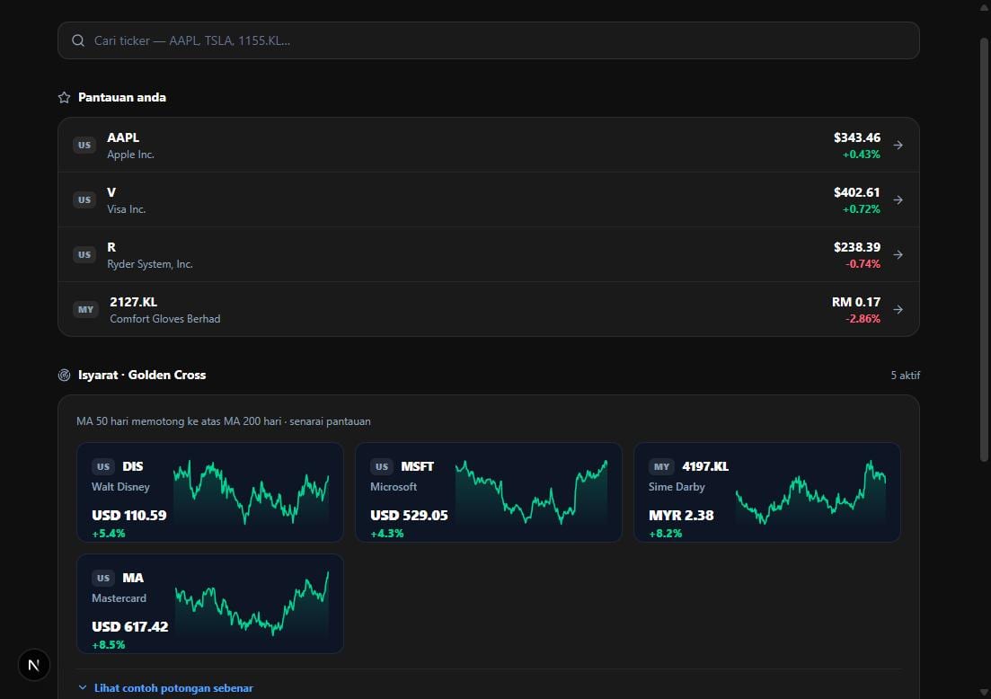
Task: Click the US badge on Visa row
Action: pos(84,199)
